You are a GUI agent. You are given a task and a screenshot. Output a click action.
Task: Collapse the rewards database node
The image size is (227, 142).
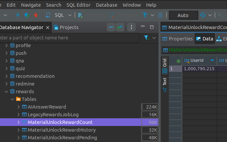pyautogui.click(x=6, y=92)
